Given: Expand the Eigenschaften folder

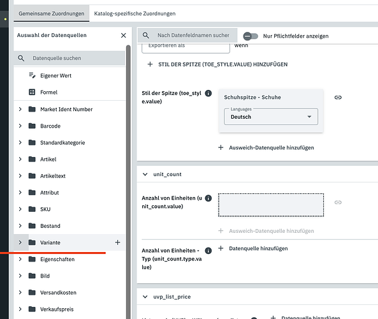Looking at the screenshot, I should coord(20,259).
